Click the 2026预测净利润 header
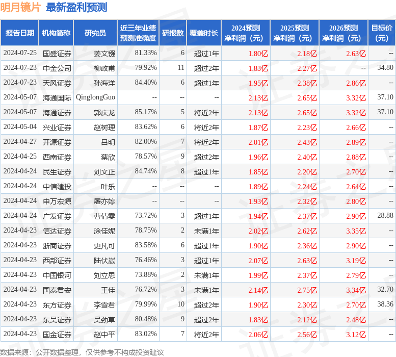Viewport: 396px width, 357px height. pyautogui.click(x=344, y=33)
